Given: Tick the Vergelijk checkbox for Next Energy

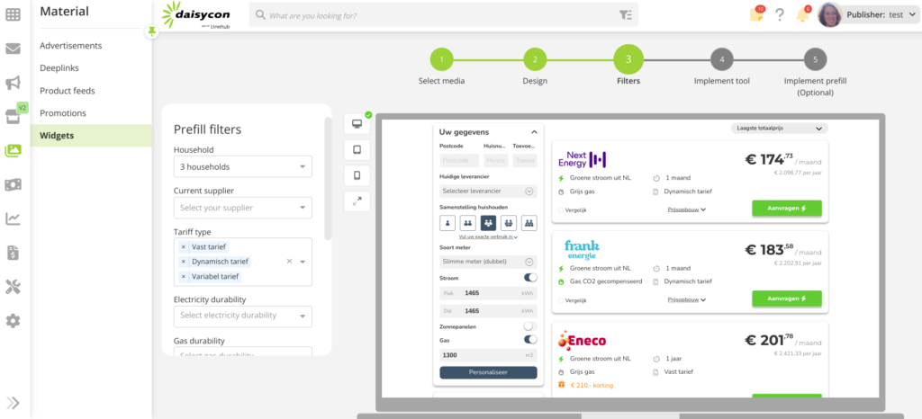Looking at the screenshot, I should 560,209.
